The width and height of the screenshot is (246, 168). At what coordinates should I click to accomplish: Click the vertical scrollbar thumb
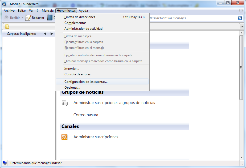[x=241, y=67]
